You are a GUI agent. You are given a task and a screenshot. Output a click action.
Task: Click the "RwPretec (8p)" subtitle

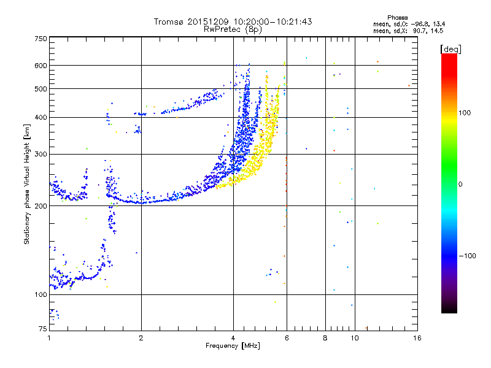pos(233,29)
